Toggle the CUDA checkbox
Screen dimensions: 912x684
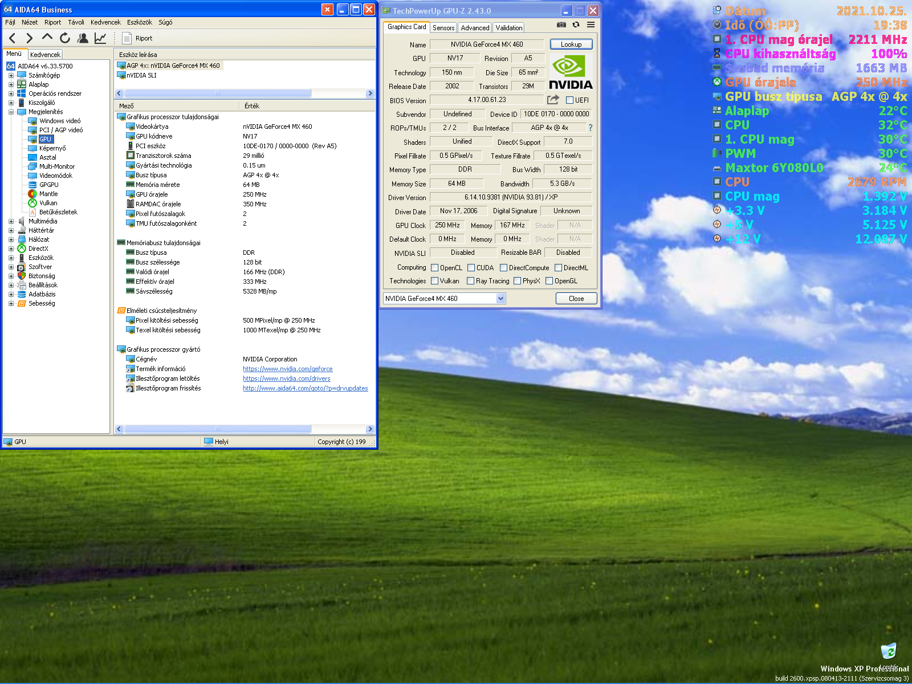tap(471, 267)
